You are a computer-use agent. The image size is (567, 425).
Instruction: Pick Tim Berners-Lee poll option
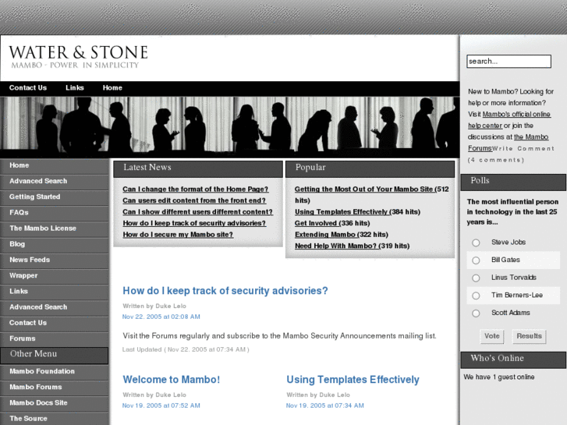point(476,296)
